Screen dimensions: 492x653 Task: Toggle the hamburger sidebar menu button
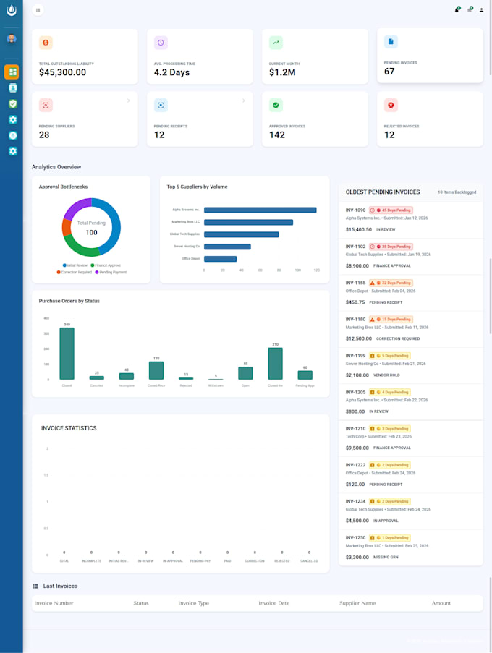[38, 10]
